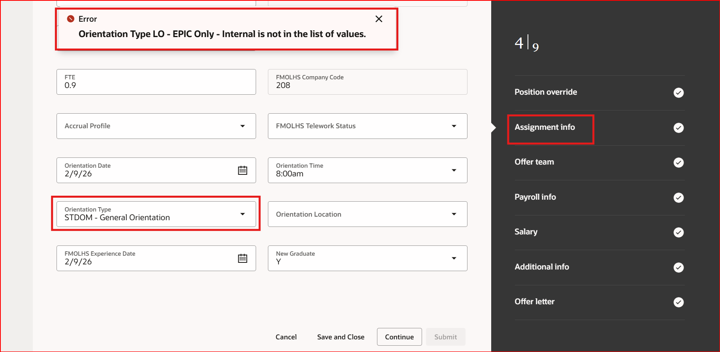Click the FMOLHS Experience Date value 2/9/26
Screen dimensions: 720x352
78,262
